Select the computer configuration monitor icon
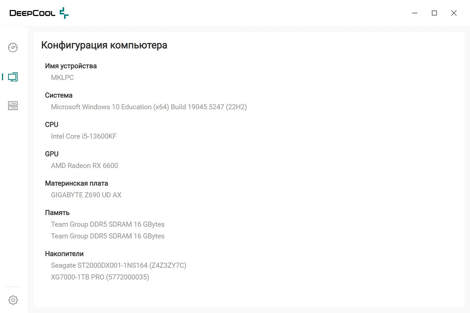 point(13,77)
